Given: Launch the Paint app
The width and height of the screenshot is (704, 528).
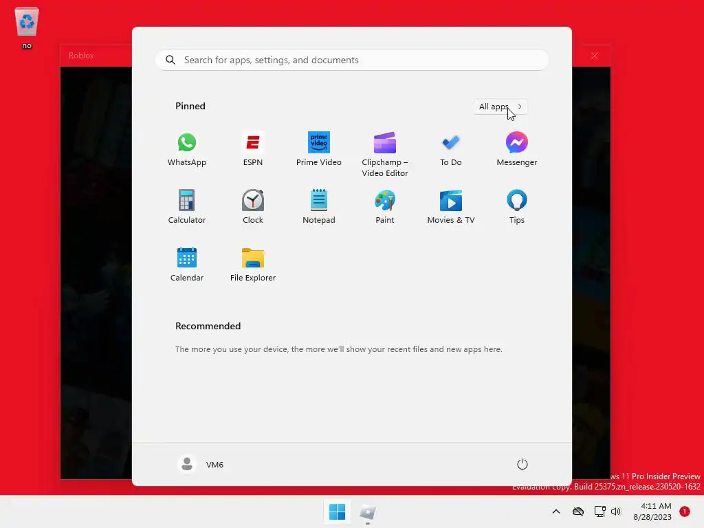Looking at the screenshot, I should click(x=385, y=207).
